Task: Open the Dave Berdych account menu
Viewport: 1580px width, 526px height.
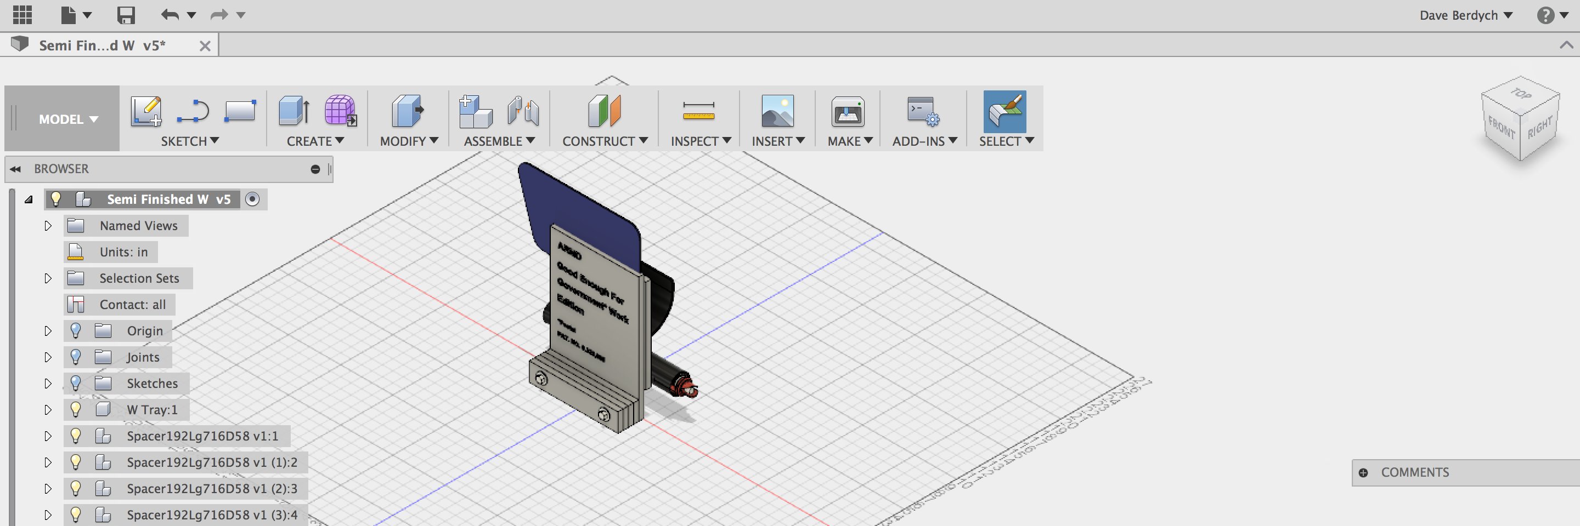Action: click(1465, 15)
